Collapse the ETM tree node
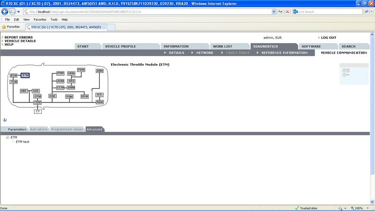 [8, 138]
